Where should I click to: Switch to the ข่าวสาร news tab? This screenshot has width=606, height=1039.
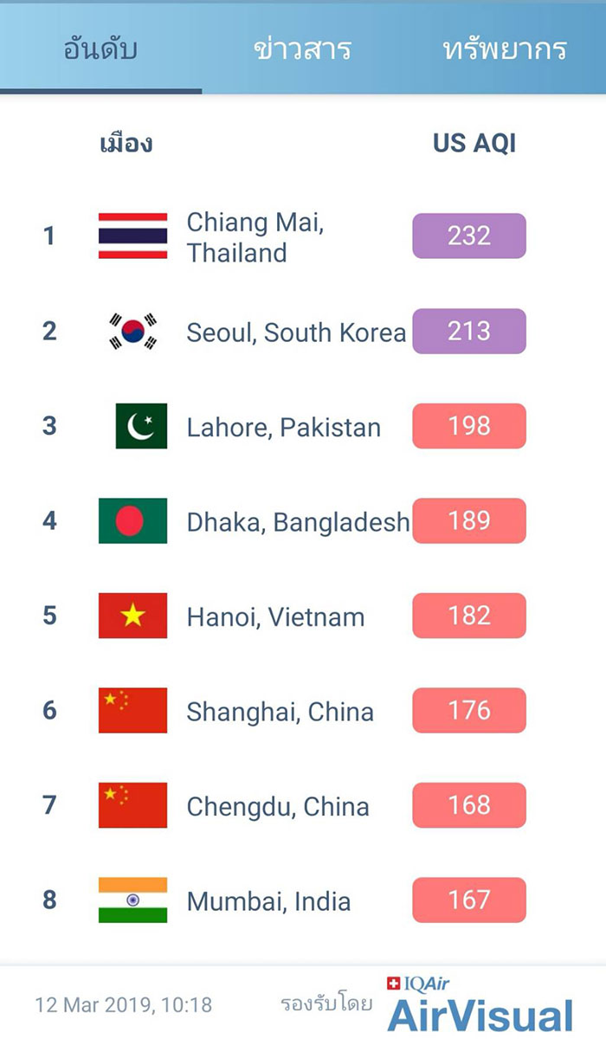303,48
